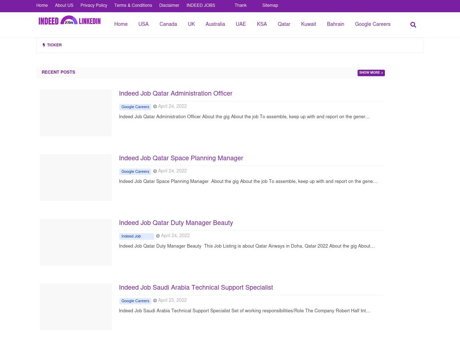The image size is (460, 345).
Task: Click the April 24, 2022 date on Space Planning post
Action: coord(172,171)
